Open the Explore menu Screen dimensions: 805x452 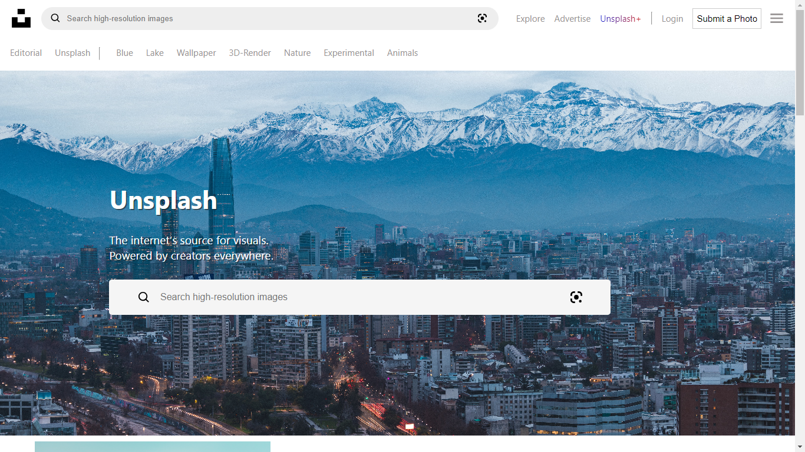[x=530, y=19]
